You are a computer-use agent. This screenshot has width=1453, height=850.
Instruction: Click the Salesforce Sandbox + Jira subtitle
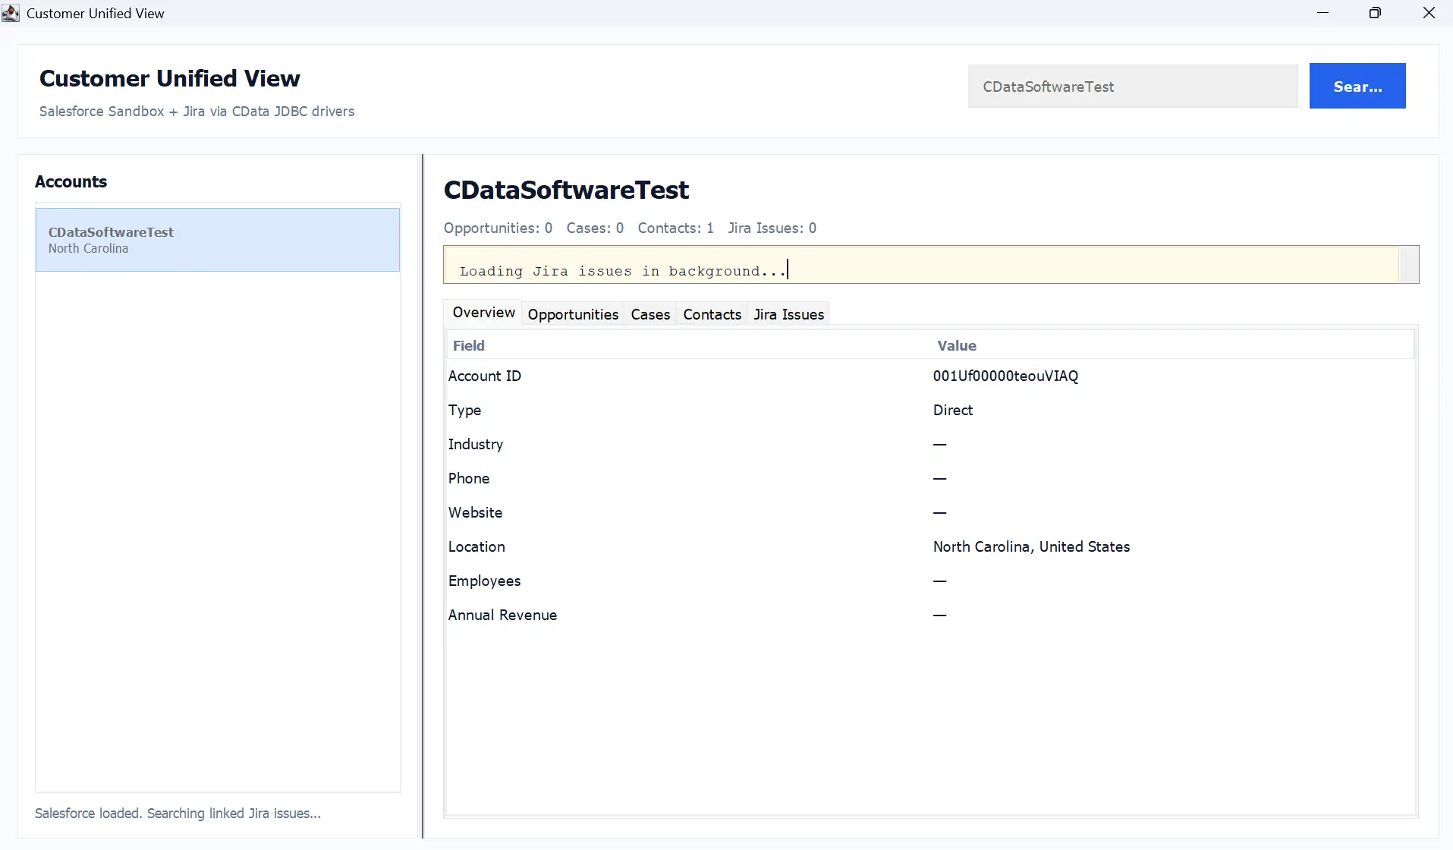(197, 112)
